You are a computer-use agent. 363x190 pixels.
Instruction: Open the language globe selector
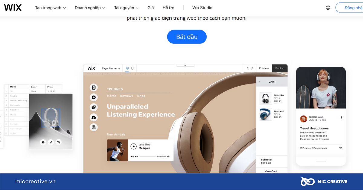pyautogui.click(x=328, y=8)
